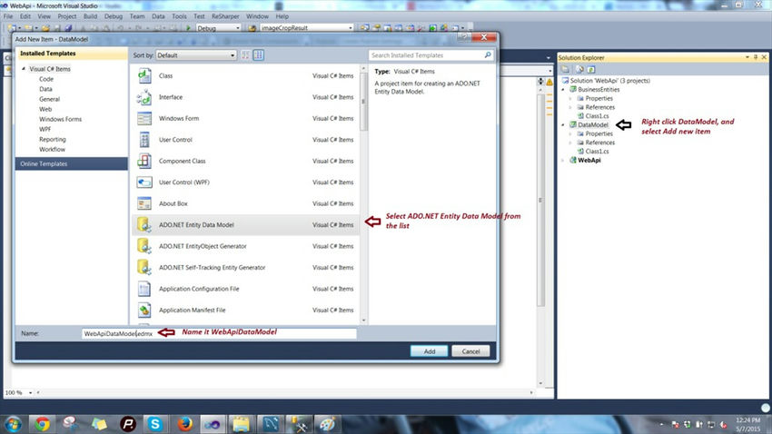Click Solution Explorer Refresh icon
Viewport: 772px width, 434px height.
(591, 69)
